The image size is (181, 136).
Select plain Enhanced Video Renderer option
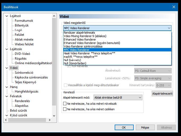(x=117, y=40)
